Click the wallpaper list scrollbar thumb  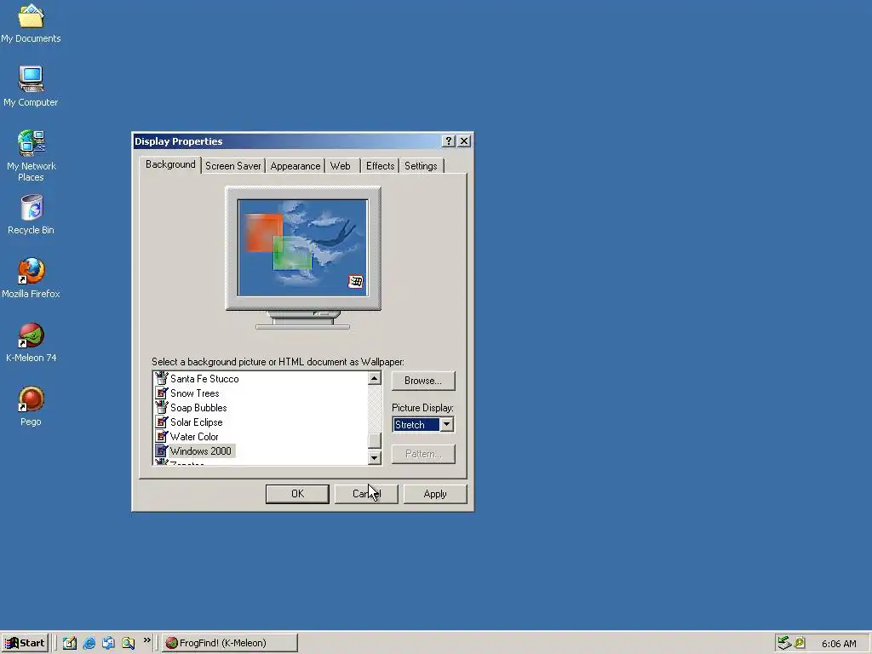(375, 440)
